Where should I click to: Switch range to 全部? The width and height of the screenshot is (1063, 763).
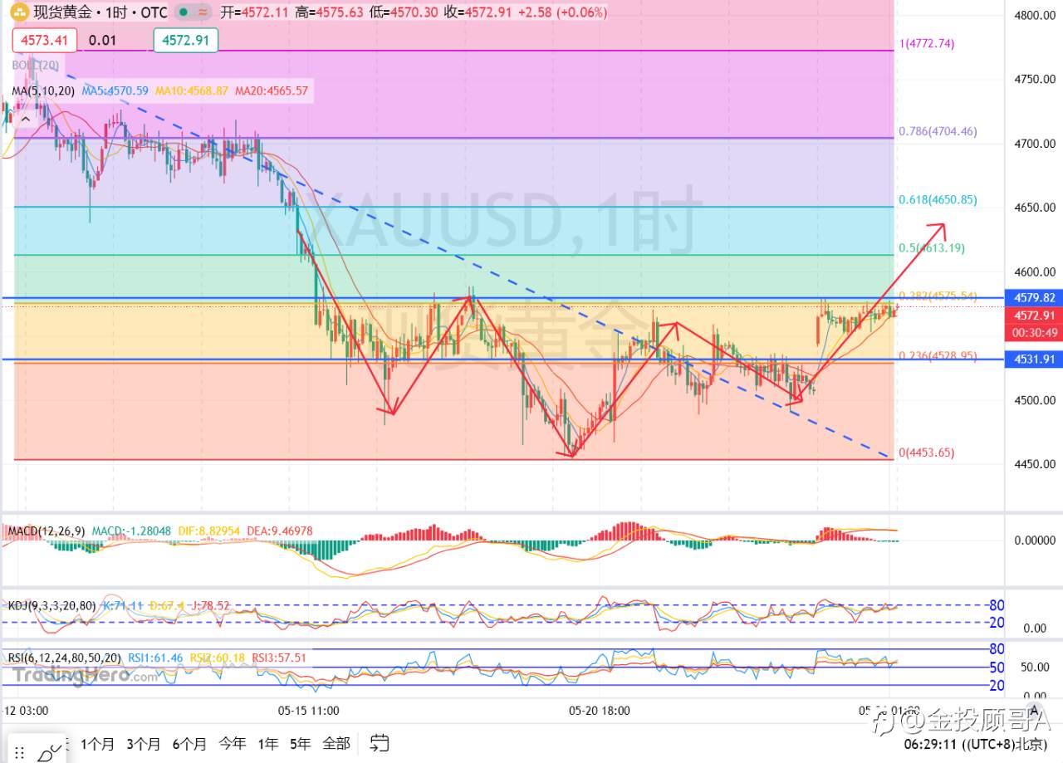click(336, 743)
